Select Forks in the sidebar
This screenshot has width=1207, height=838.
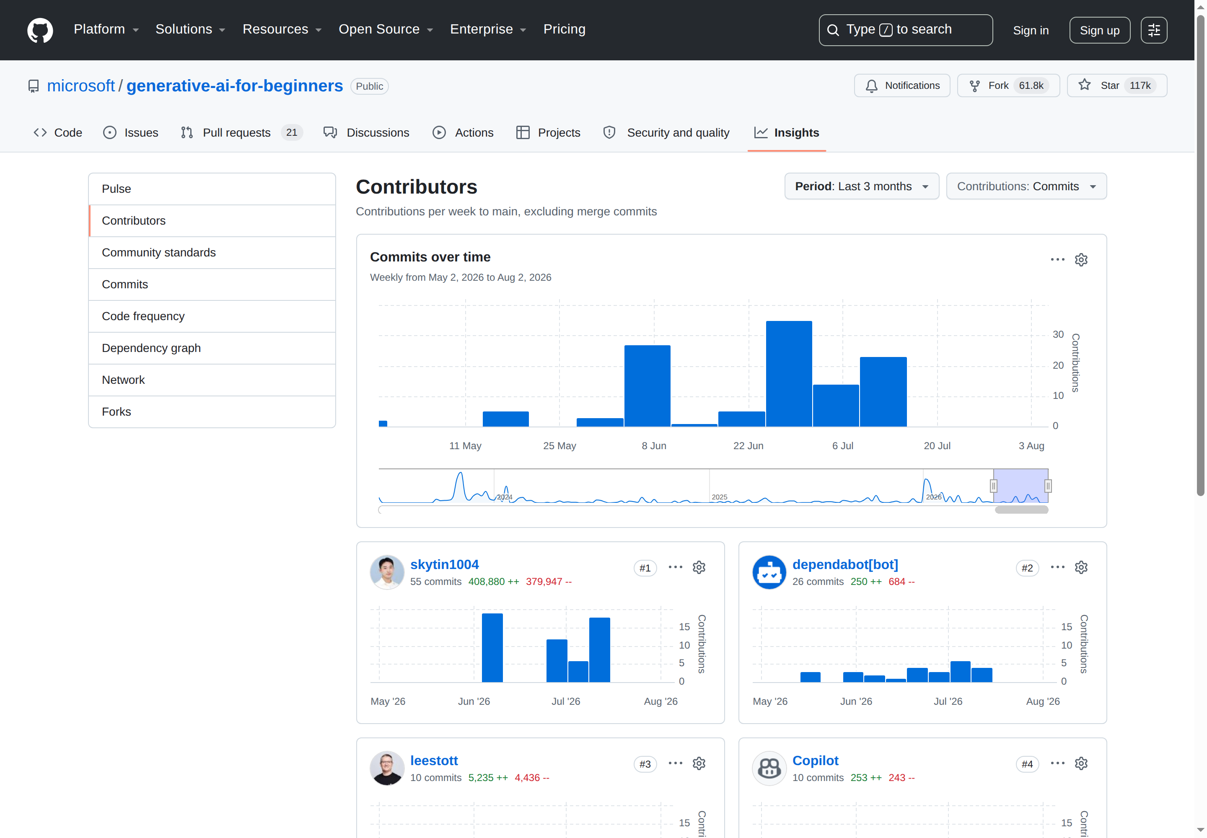point(212,412)
